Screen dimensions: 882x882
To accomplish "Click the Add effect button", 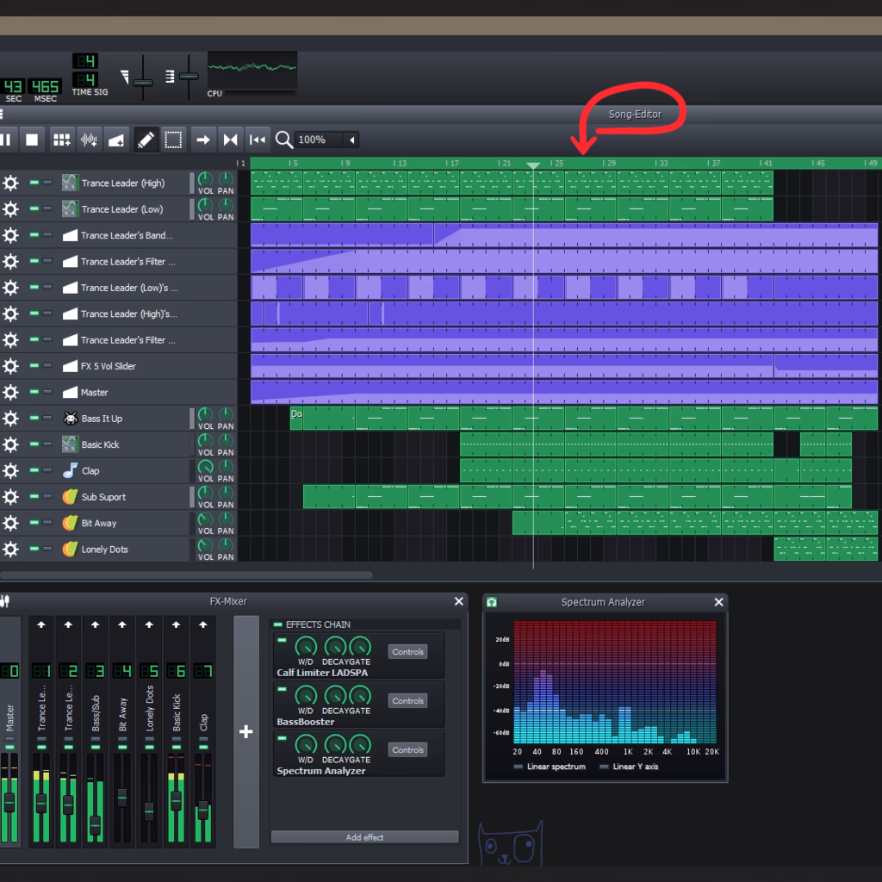I will pyautogui.click(x=364, y=837).
